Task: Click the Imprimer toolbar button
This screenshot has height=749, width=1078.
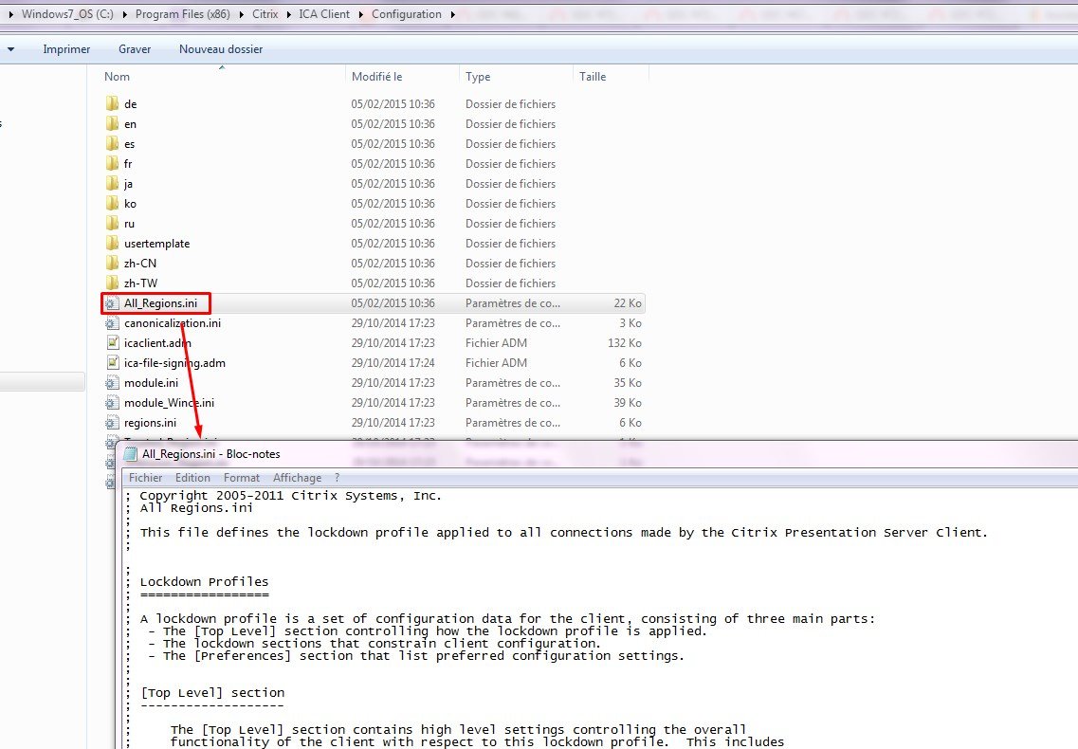Action: 66,49
